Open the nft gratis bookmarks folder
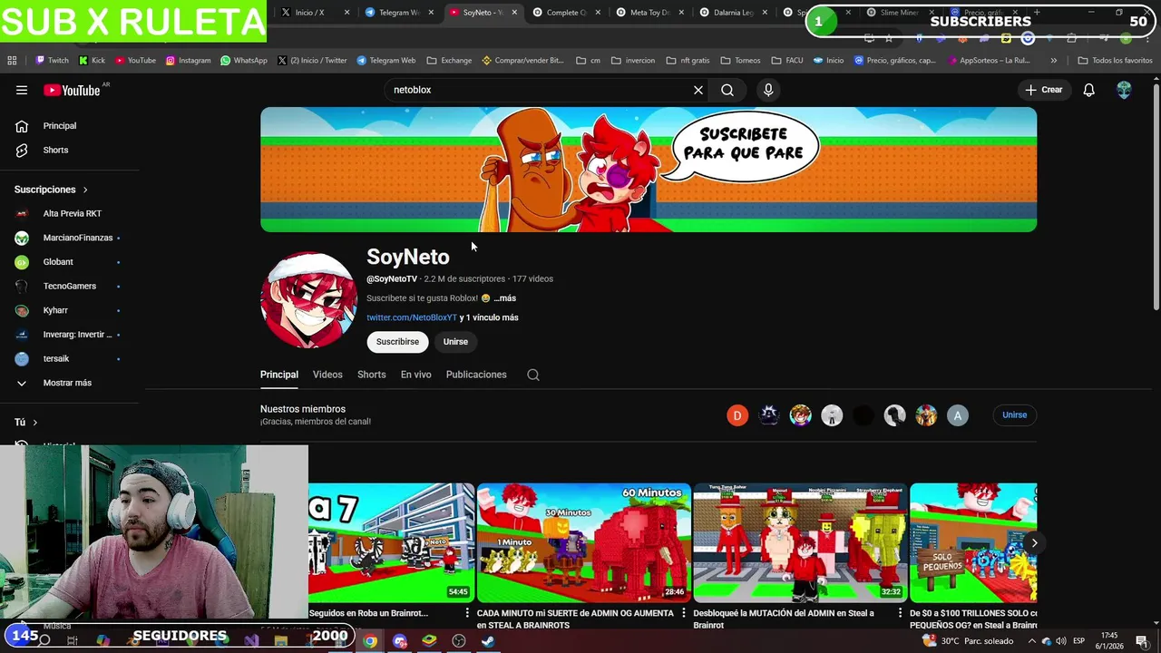1161x653 pixels. pyautogui.click(x=688, y=60)
